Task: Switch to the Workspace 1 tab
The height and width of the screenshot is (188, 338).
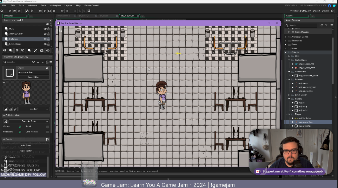Action: click(64, 16)
